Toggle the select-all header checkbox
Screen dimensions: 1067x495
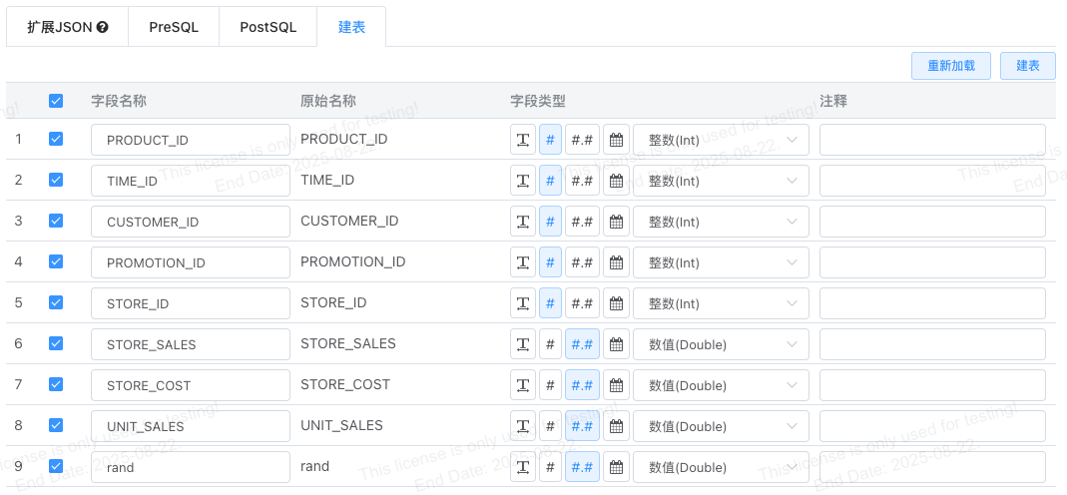(x=56, y=101)
